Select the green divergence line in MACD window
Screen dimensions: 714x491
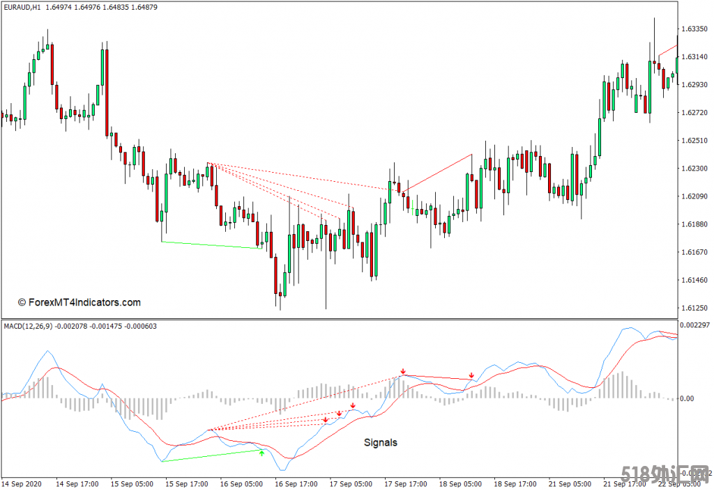pos(212,456)
